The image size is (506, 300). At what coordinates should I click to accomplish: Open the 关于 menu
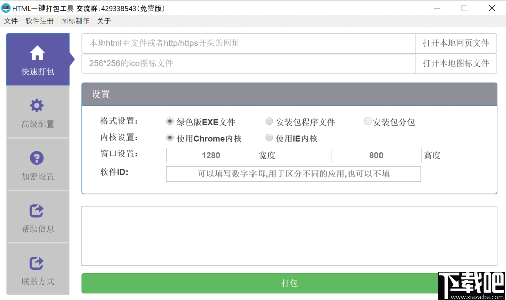pyautogui.click(x=103, y=21)
